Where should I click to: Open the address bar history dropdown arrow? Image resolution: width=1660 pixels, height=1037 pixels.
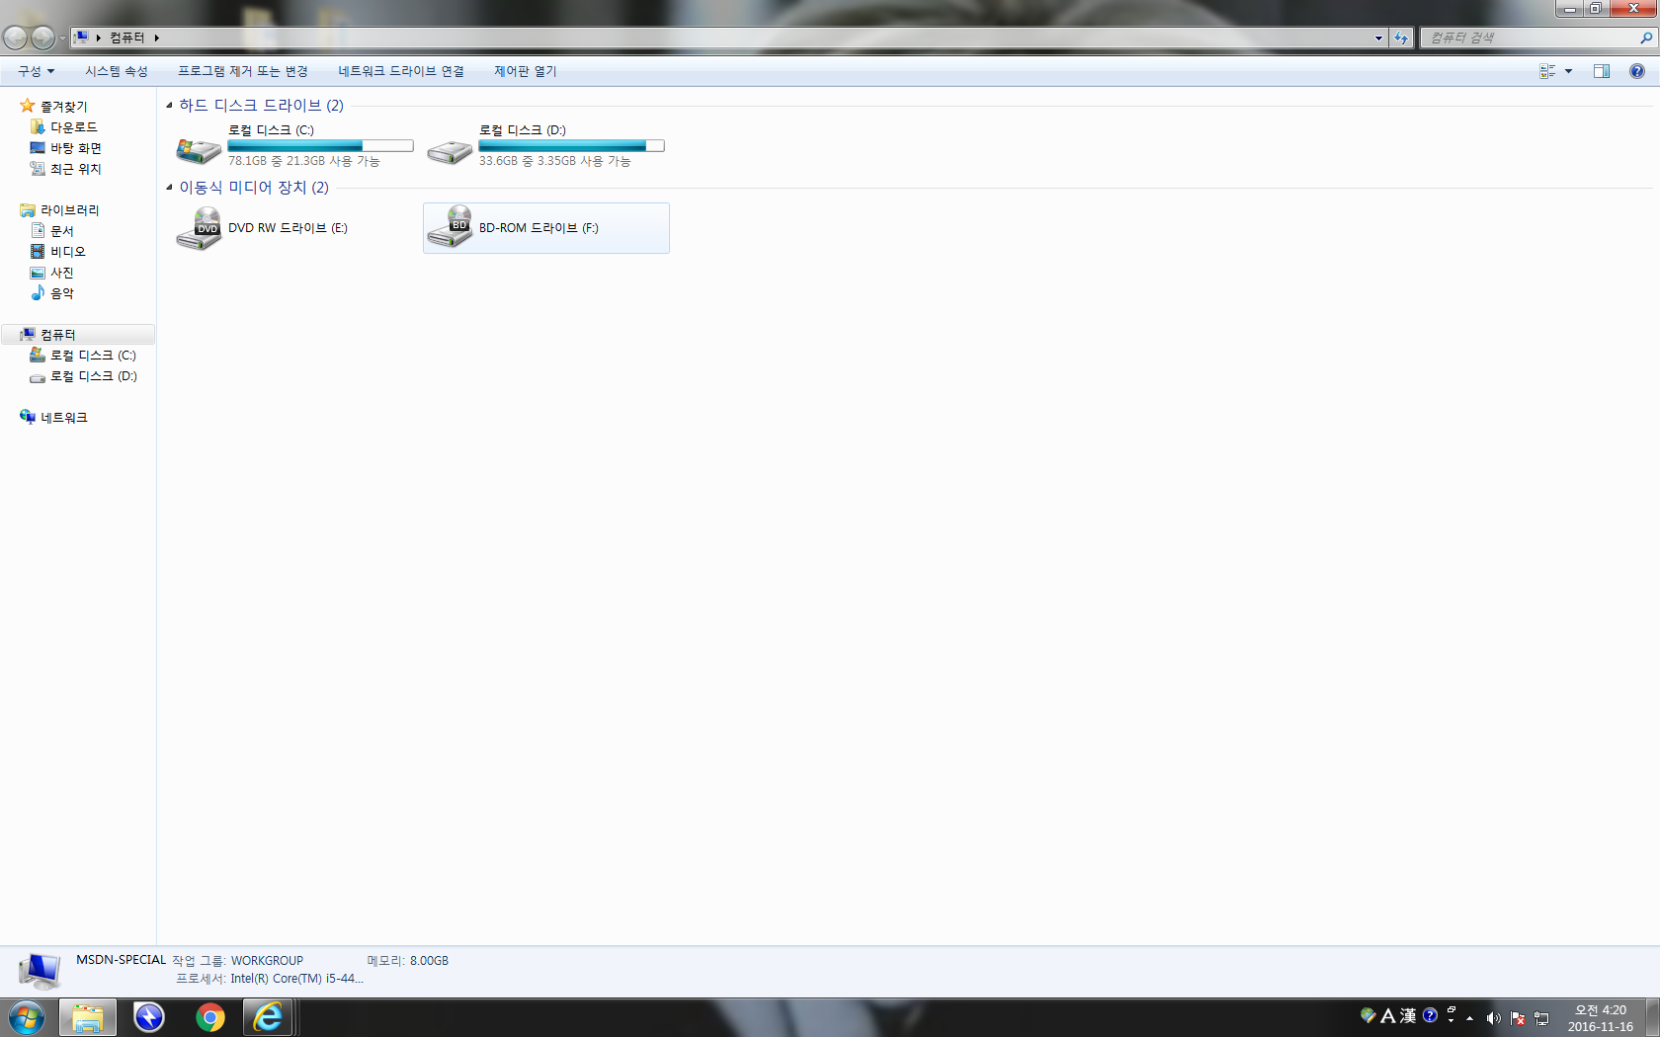[x=1378, y=38]
